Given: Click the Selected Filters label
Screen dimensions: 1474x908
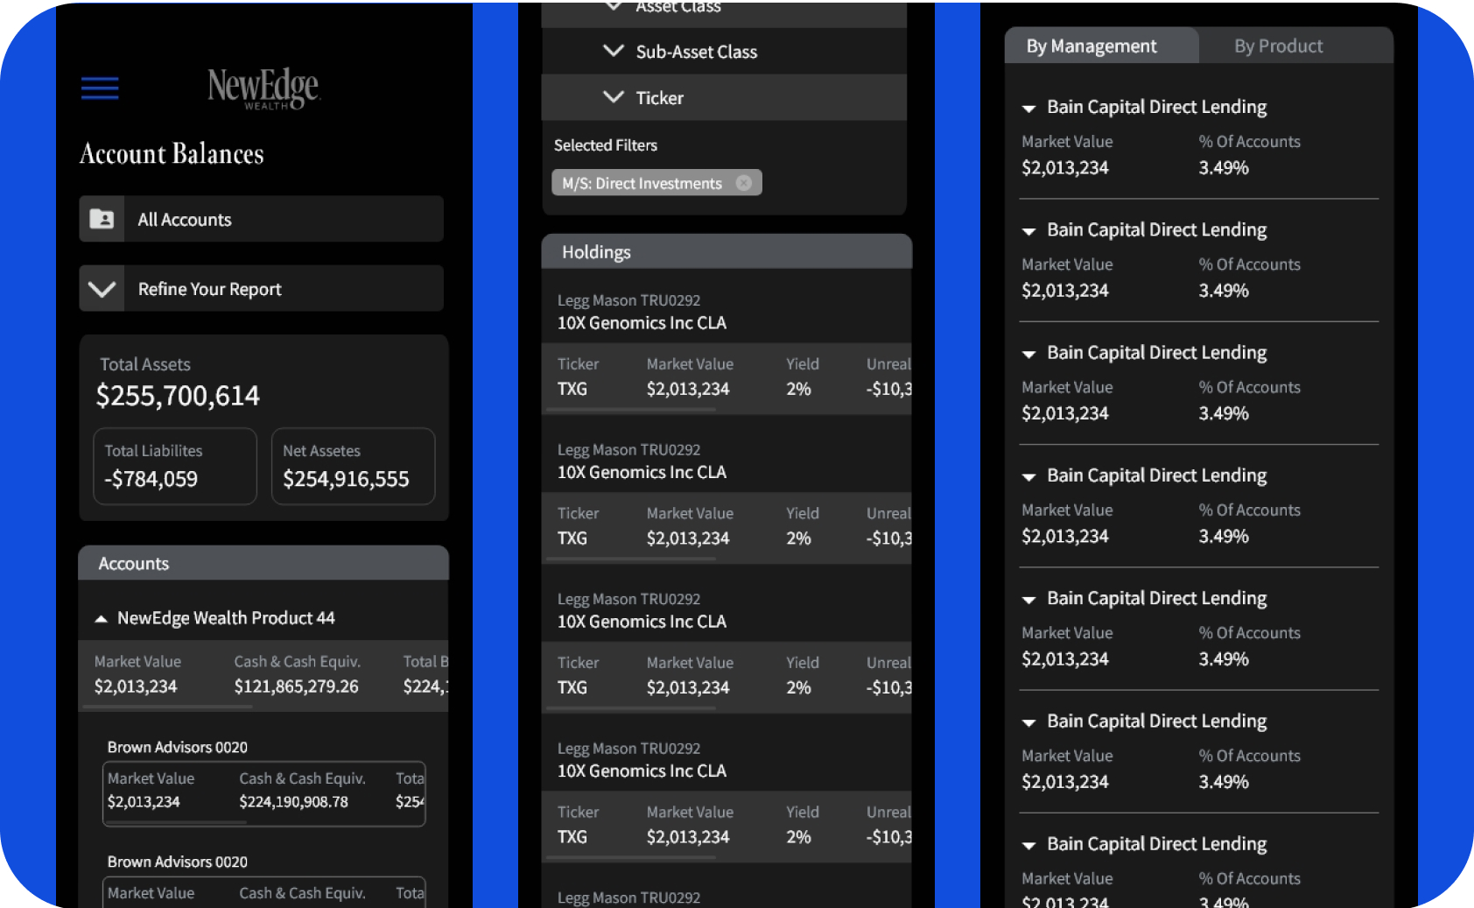Looking at the screenshot, I should pos(605,145).
